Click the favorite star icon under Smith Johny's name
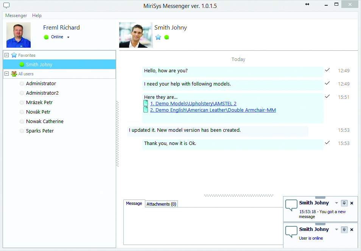This screenshot has width=361, height=251. coord(158,37)
